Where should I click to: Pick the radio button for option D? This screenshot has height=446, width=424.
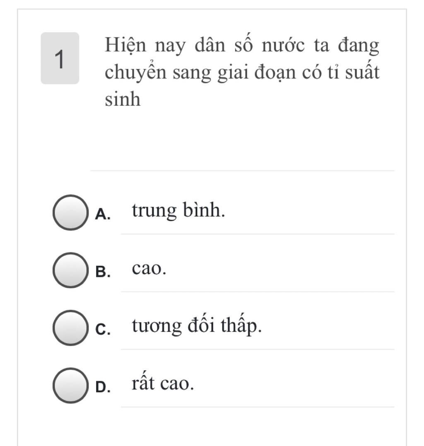[x=70, y=385]
